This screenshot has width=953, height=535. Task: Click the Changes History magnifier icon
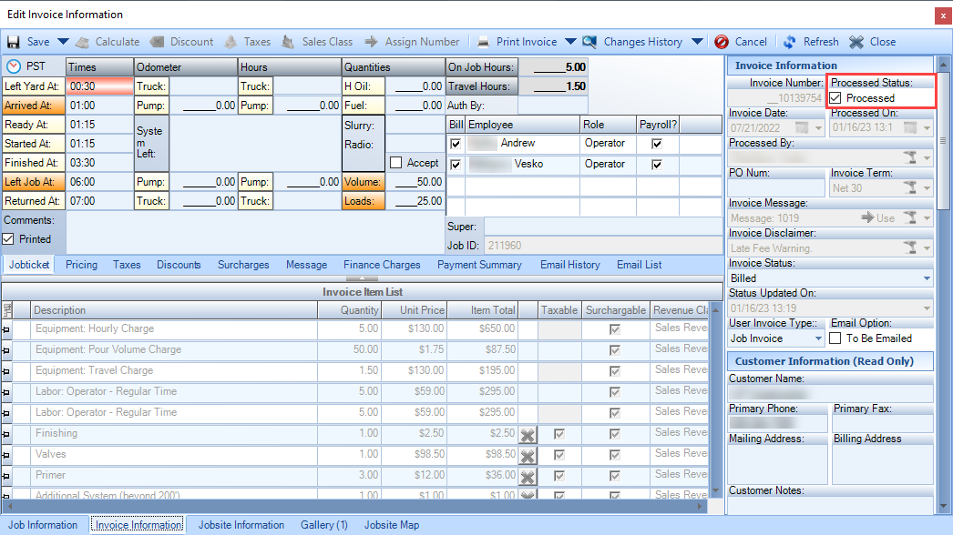point(589,42)
